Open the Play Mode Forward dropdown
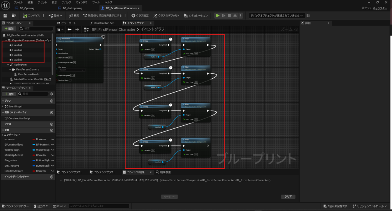This screenshot has height=211, width=392. (72, 70)
